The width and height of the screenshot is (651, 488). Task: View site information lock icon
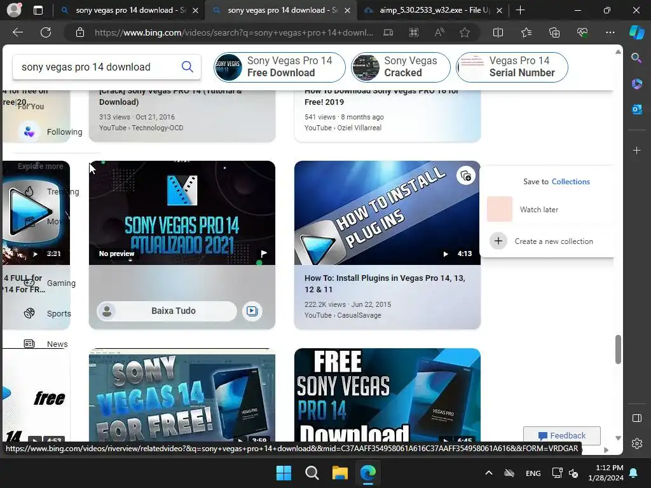80,32
